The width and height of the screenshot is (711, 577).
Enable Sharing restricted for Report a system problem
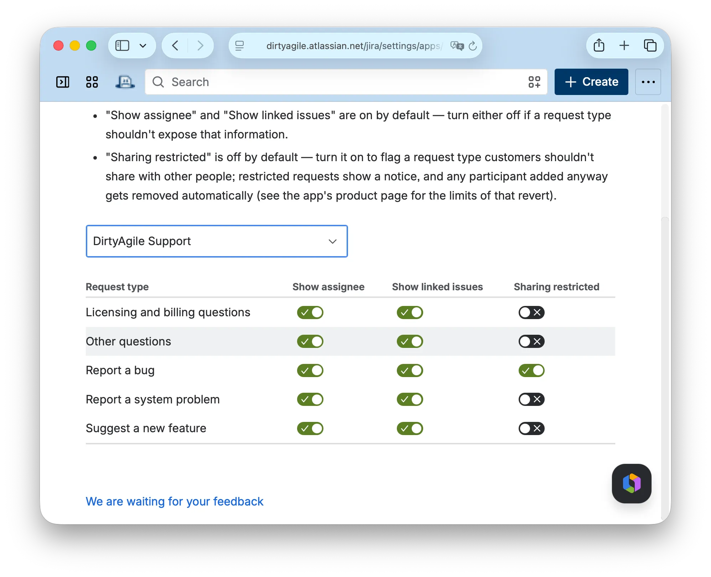pos(531,399)
